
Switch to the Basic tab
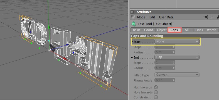pyautogui.click(x=137, y=30)
